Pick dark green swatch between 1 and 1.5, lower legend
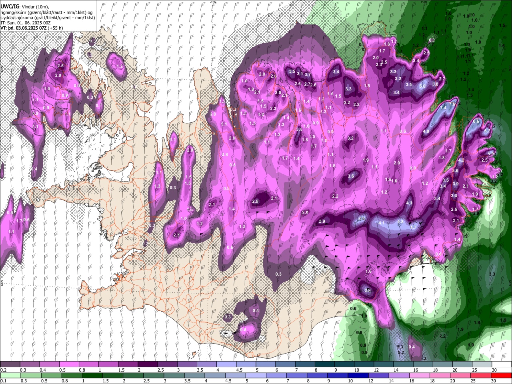 point(93,375)
